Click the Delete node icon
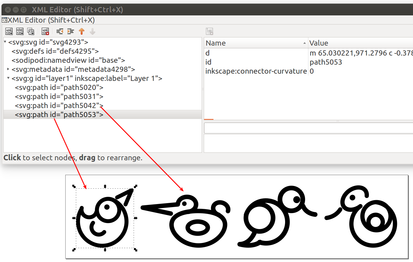Screen dimensions: 413x262 pyautogui.click(x=45, y=31)
